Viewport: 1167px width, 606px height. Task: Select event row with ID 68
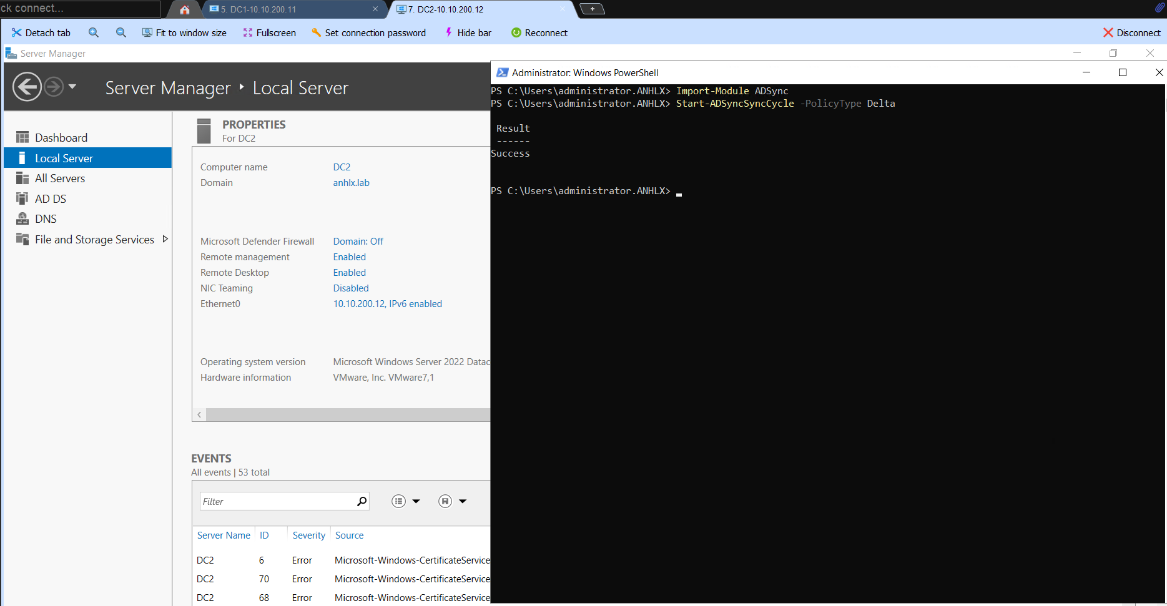pyautogui.click(x=342, y=598)
